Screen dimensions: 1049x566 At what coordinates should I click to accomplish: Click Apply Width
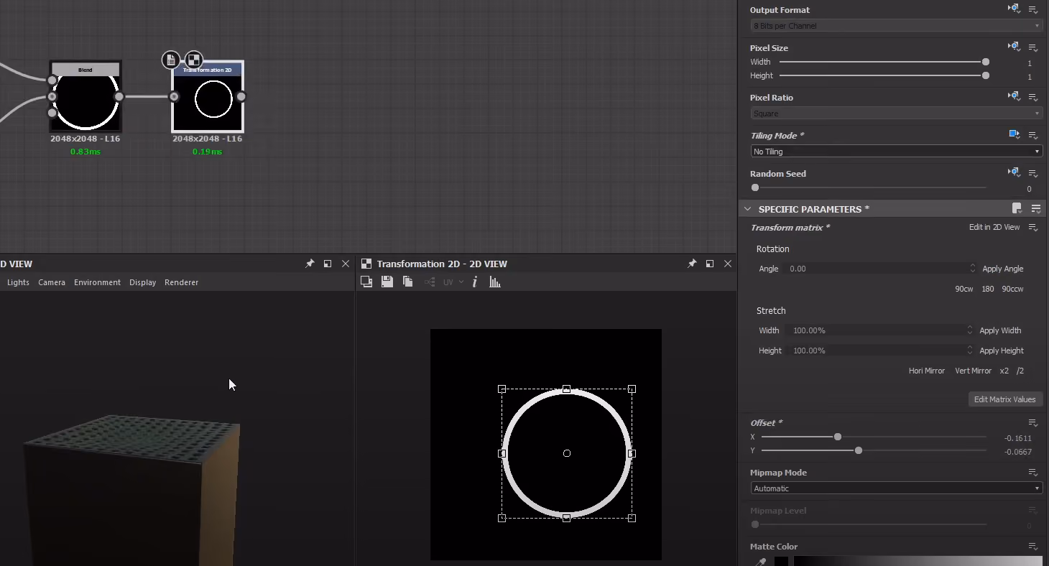pyautogui.click(x=1000, y=330)
